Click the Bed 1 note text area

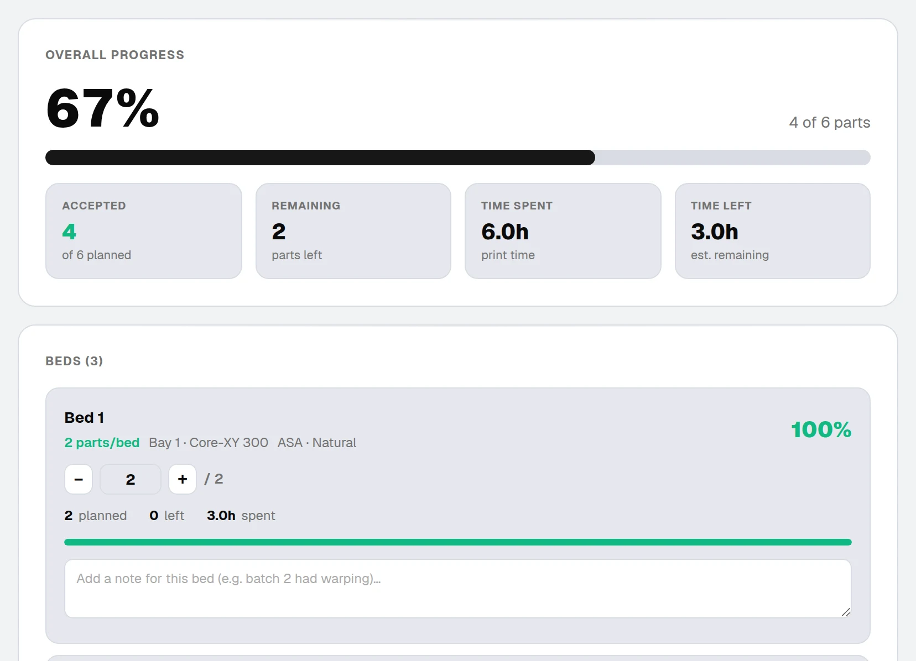click(458, 589)
